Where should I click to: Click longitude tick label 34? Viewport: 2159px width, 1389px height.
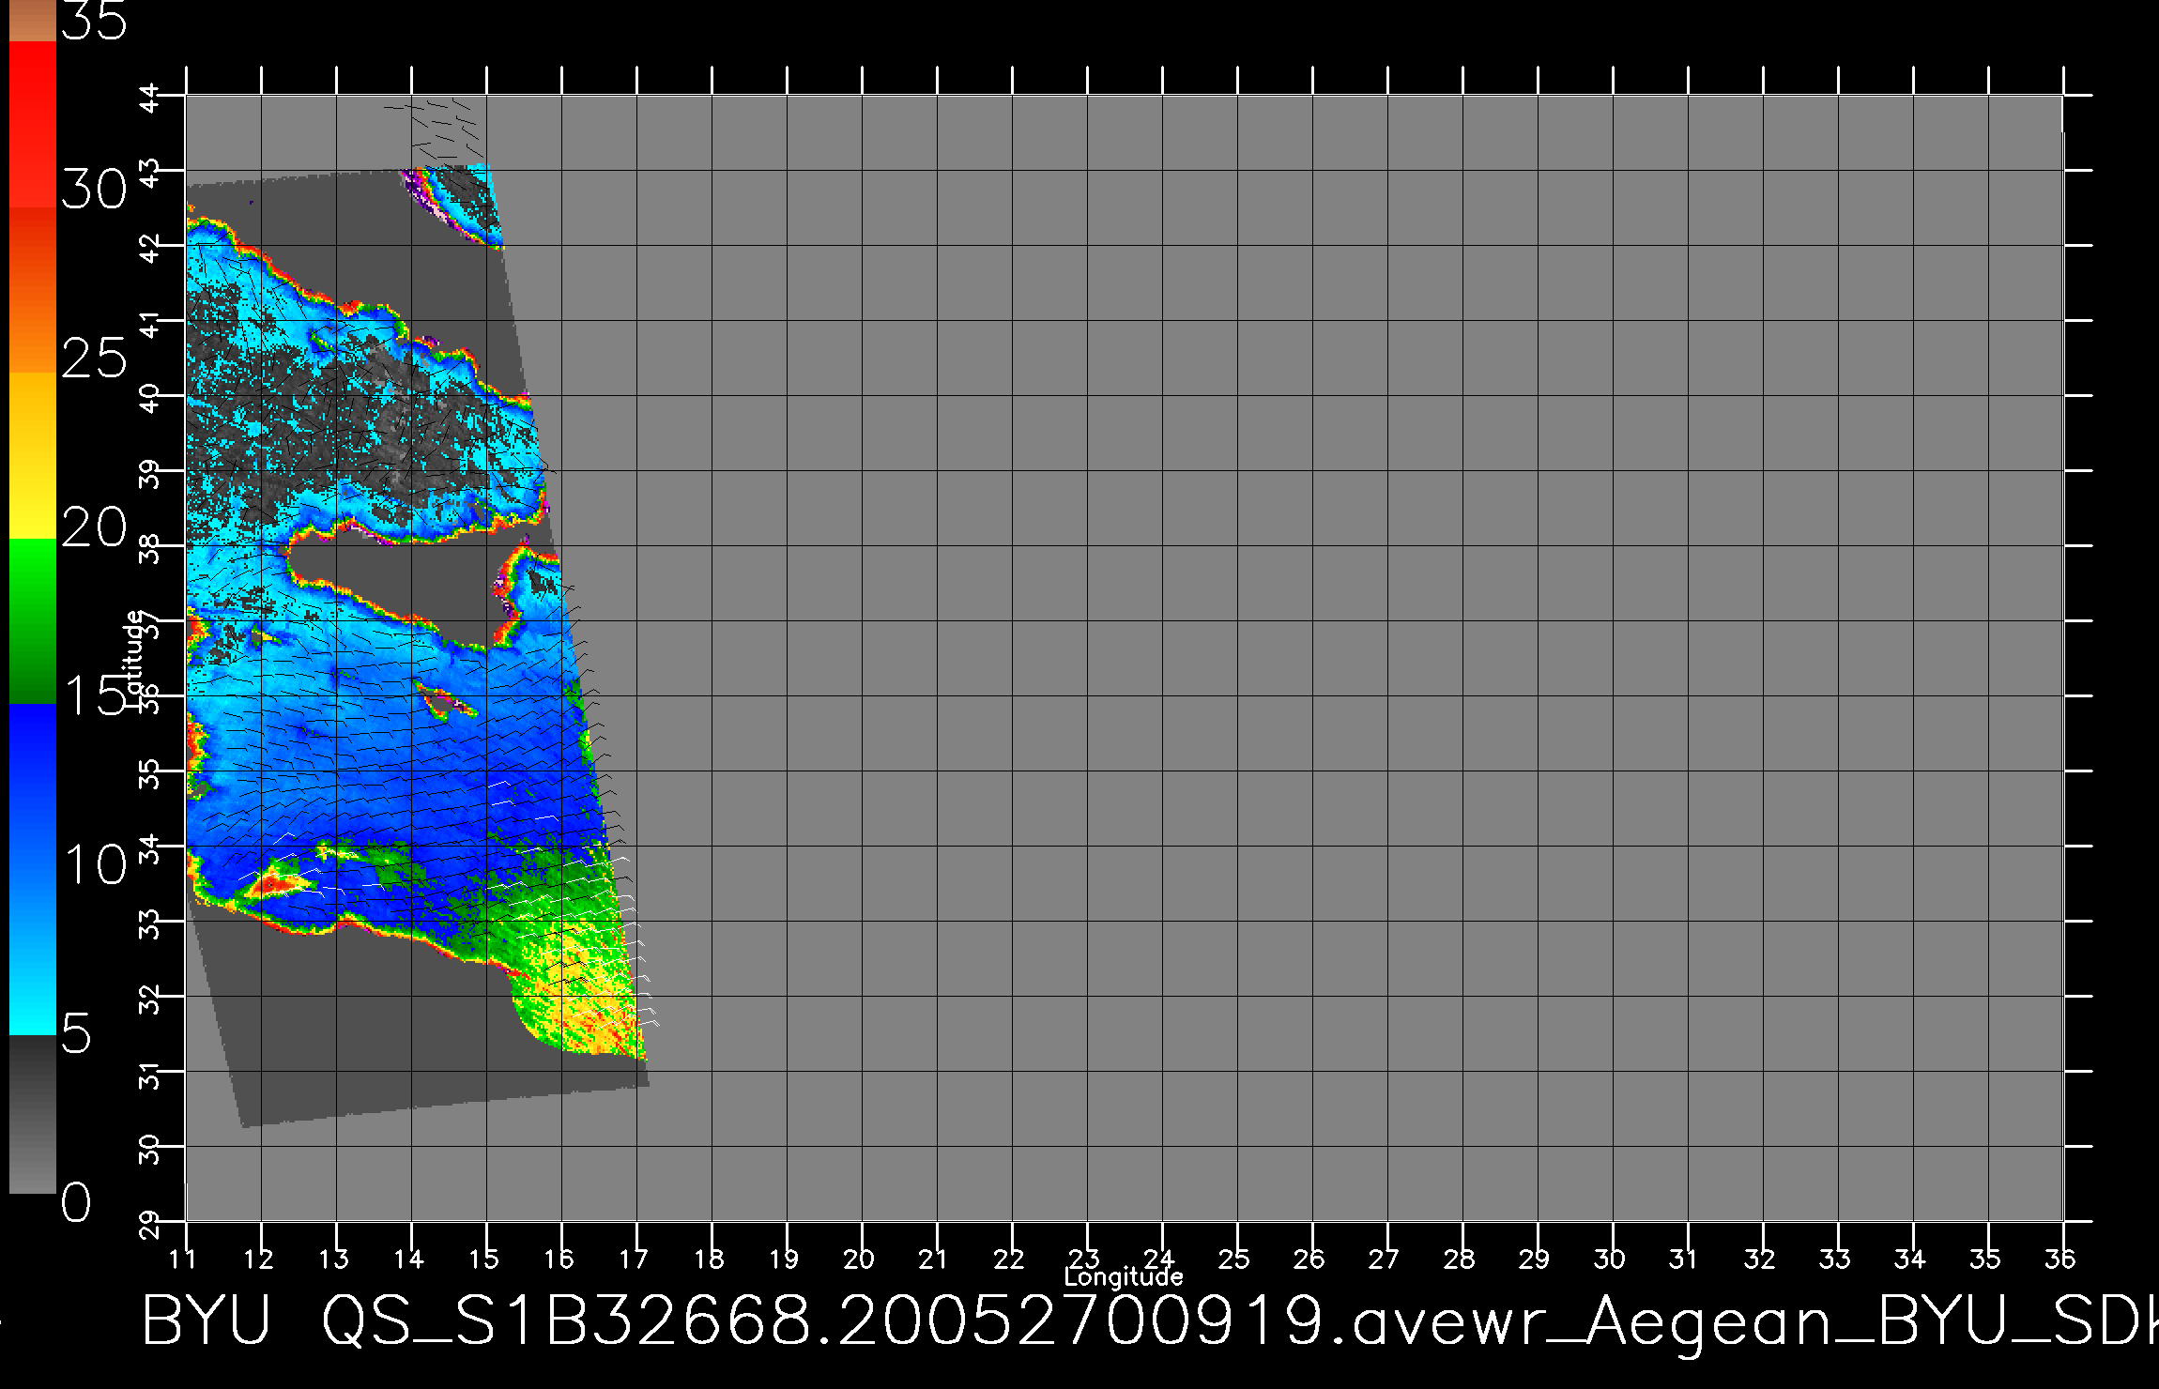pos(1910,1259)
